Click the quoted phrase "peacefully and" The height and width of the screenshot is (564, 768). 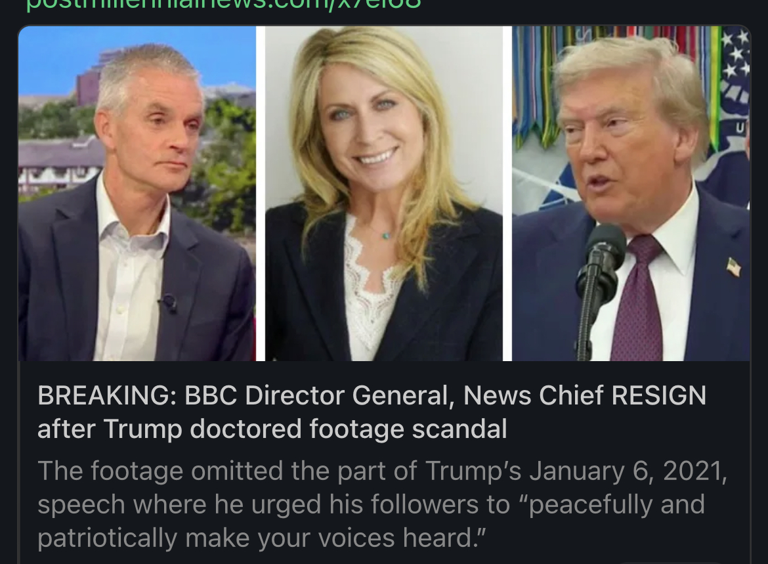click(x=616, y=505)
